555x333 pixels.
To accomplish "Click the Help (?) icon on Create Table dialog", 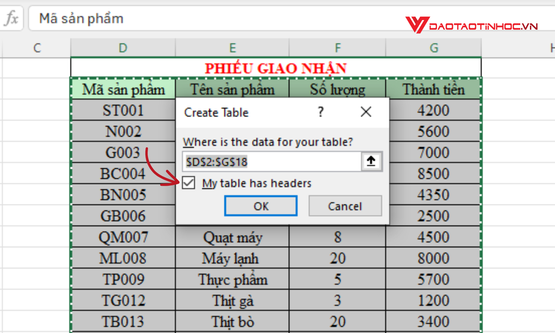I will pos(320,112).
